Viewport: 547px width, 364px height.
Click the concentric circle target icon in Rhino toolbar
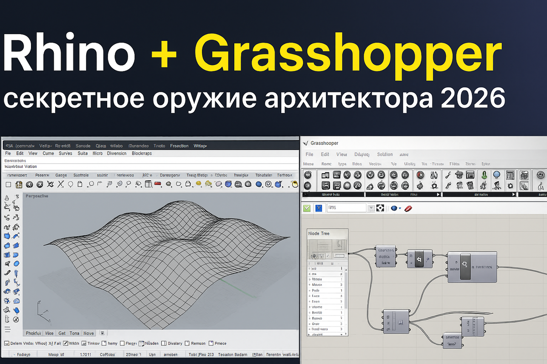(x=268, y=184)
